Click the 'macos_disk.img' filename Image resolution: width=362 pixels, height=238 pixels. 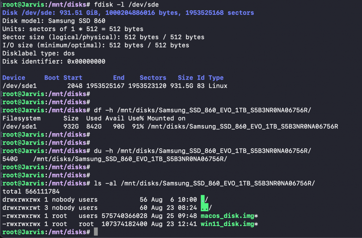pyautogui.click(x=227, y=216)
